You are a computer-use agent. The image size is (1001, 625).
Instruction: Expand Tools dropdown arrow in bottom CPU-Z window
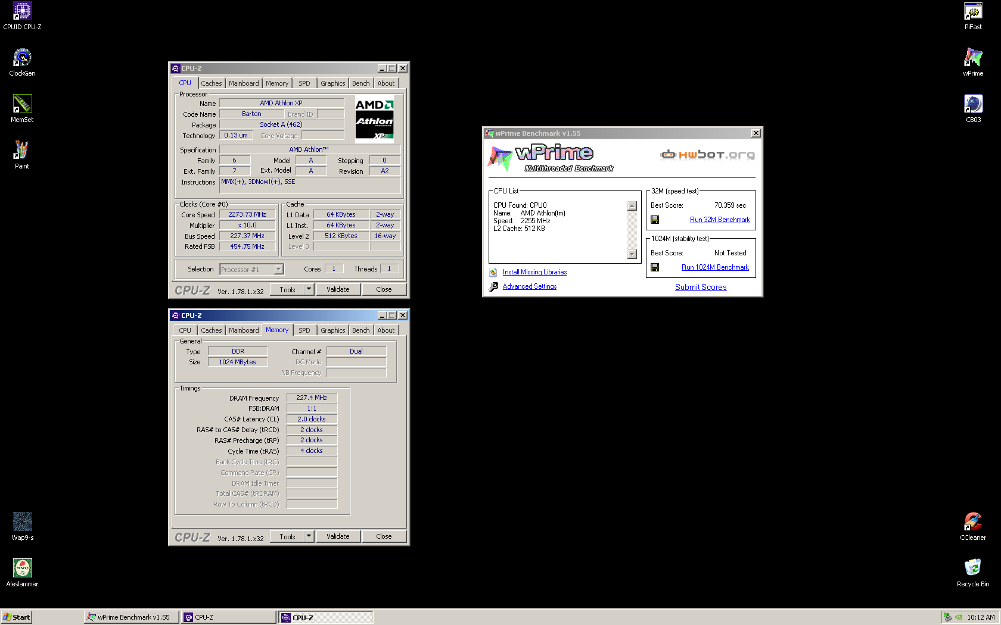pyautogui.click(x=309, y=536)
